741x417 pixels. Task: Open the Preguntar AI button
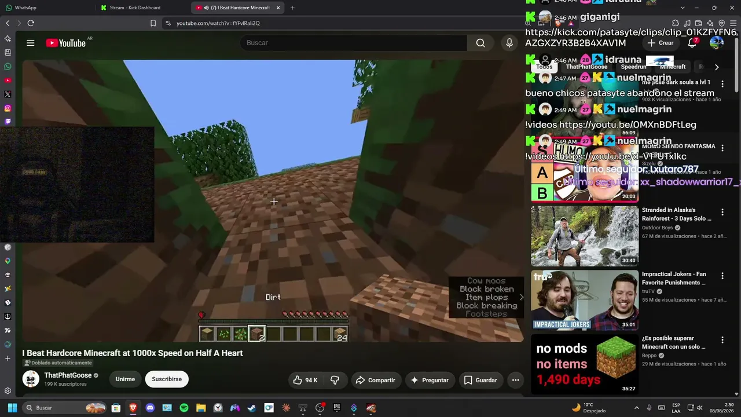coord(430,380)
